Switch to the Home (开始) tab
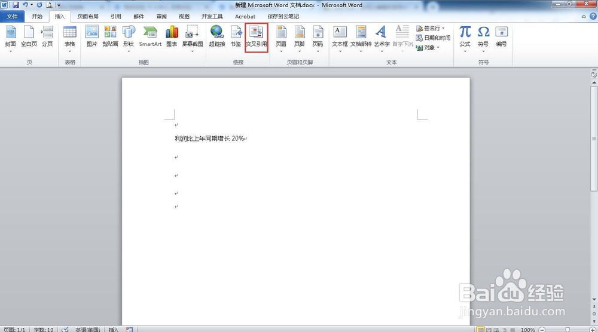This screenshot has height=332, width=598. [x=37, y=16]
